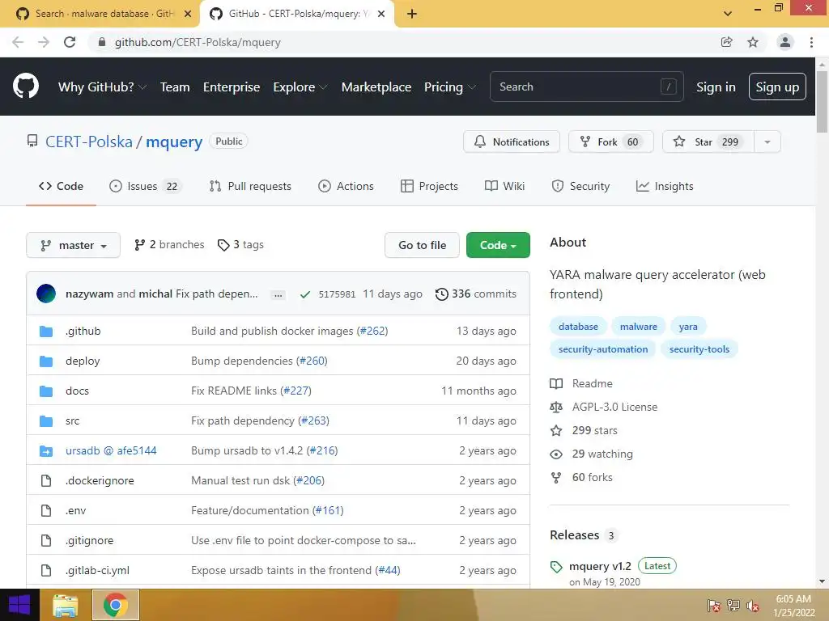The height and width of the screenshot is (621, 829).
Task: Close the 'Search · malware database' tab
Action: [x=188, y=14]
